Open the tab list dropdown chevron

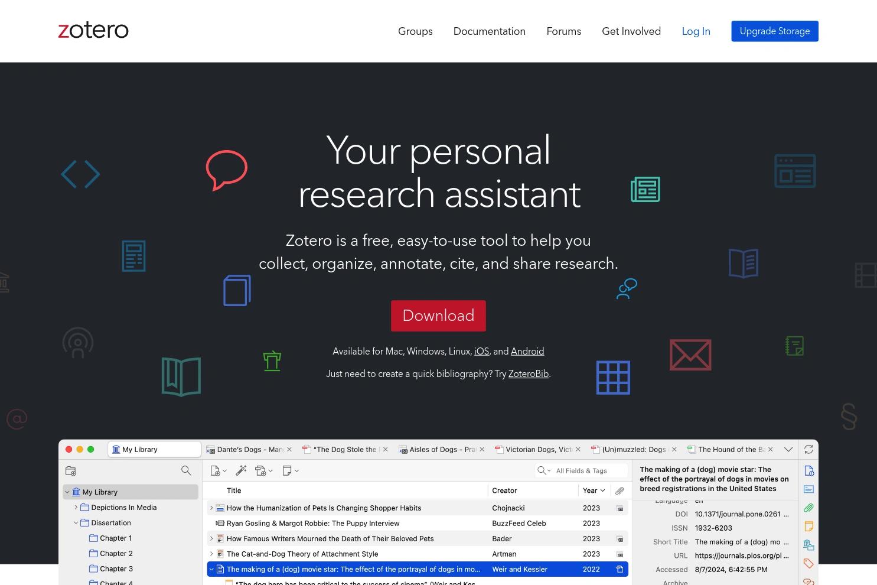[788, 449]
